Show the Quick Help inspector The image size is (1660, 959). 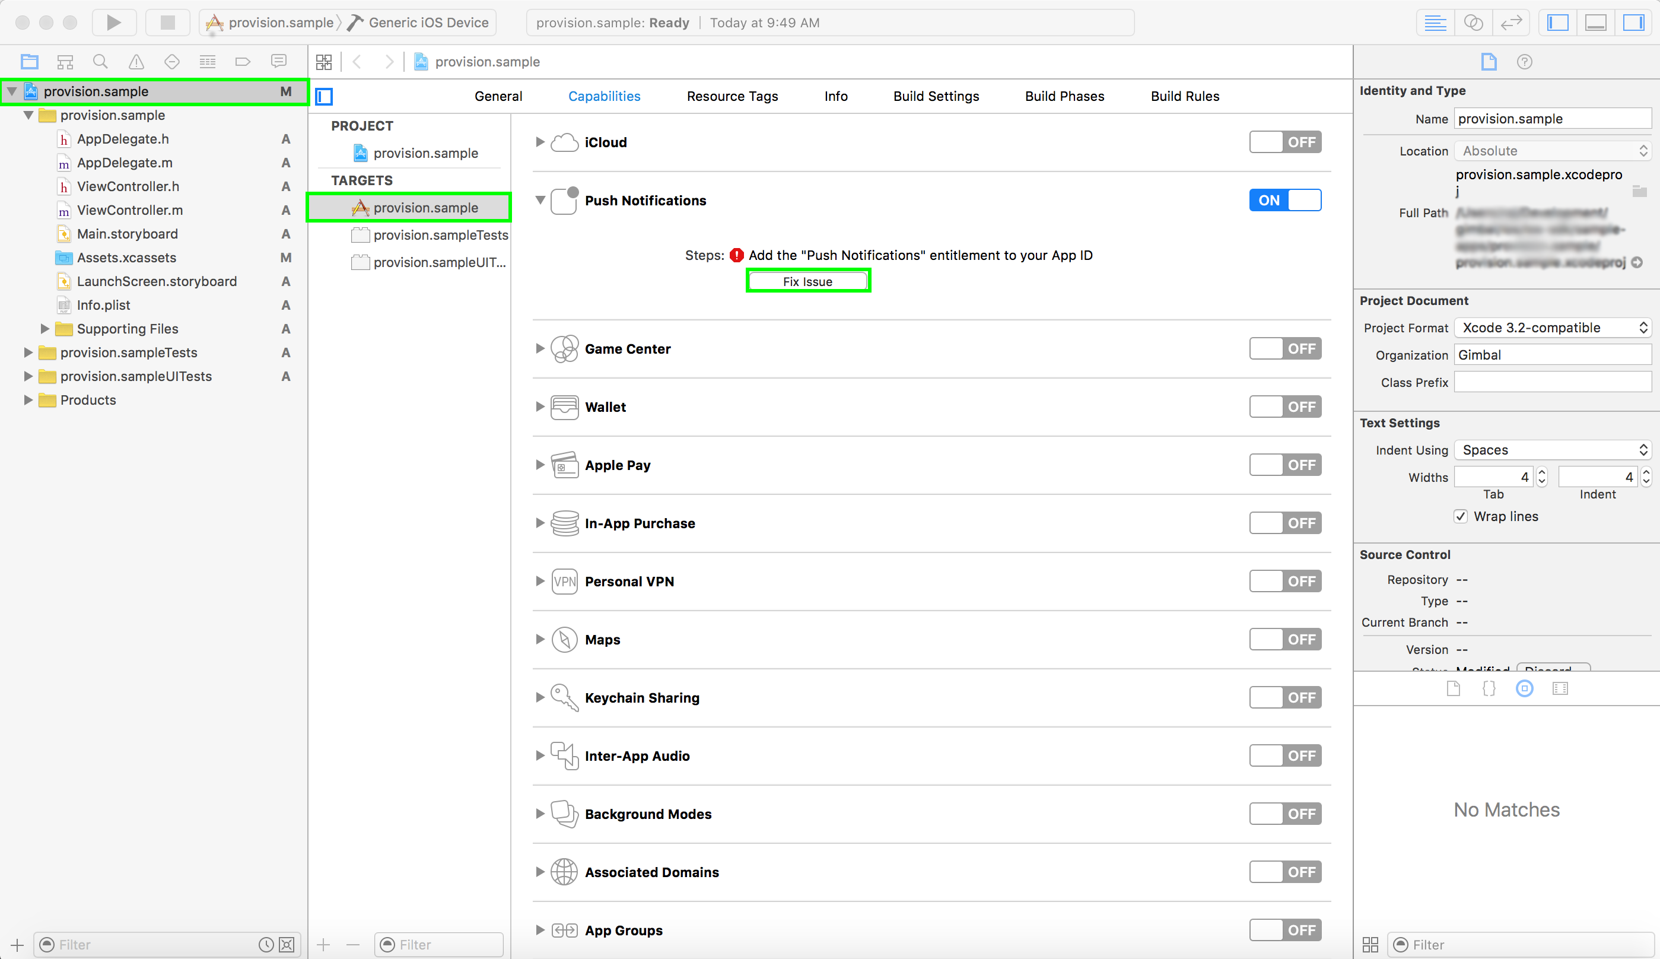[1524, 62]
